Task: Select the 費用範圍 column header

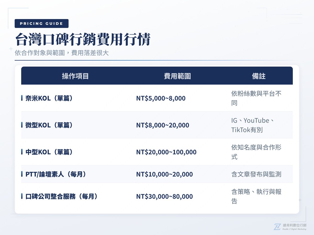Action: [177, 76]
